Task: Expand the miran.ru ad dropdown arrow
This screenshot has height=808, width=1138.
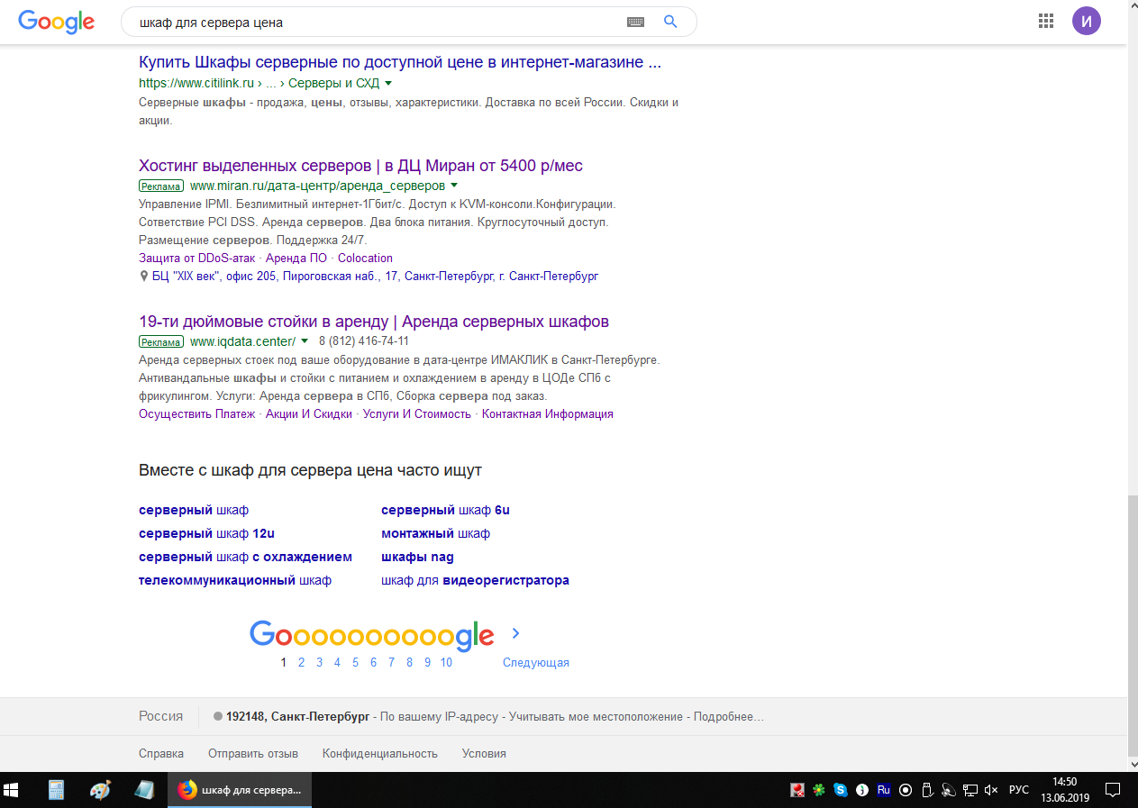Action: (x=454, y=186)
